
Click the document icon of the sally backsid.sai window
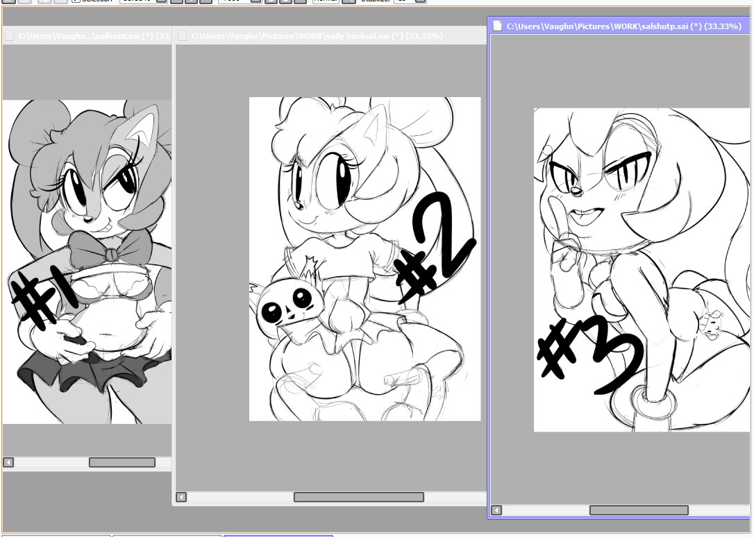click(x=182, y=36)
